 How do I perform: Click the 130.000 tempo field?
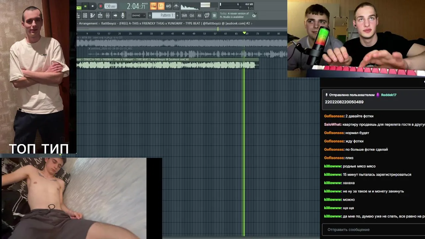pos(111,6)
